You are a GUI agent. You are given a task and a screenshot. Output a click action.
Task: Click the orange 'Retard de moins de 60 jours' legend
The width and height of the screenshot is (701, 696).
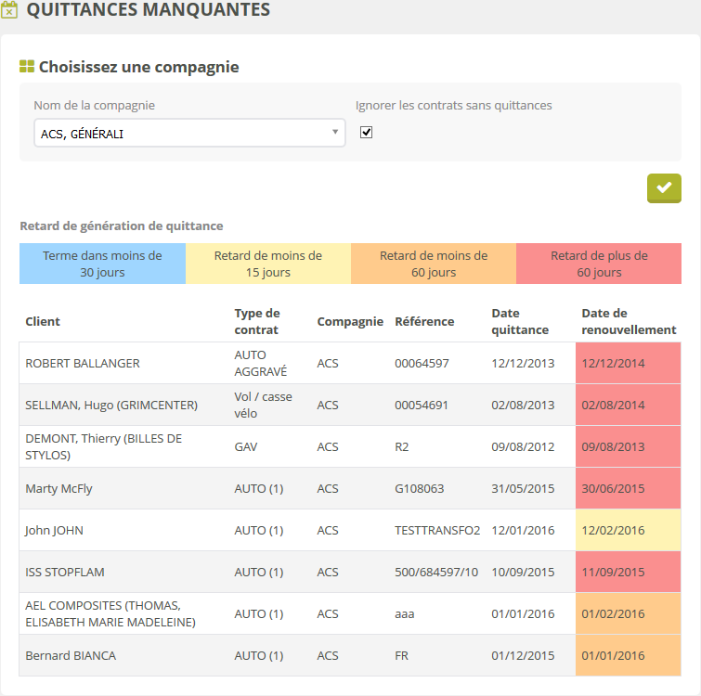tap(433, 264)
